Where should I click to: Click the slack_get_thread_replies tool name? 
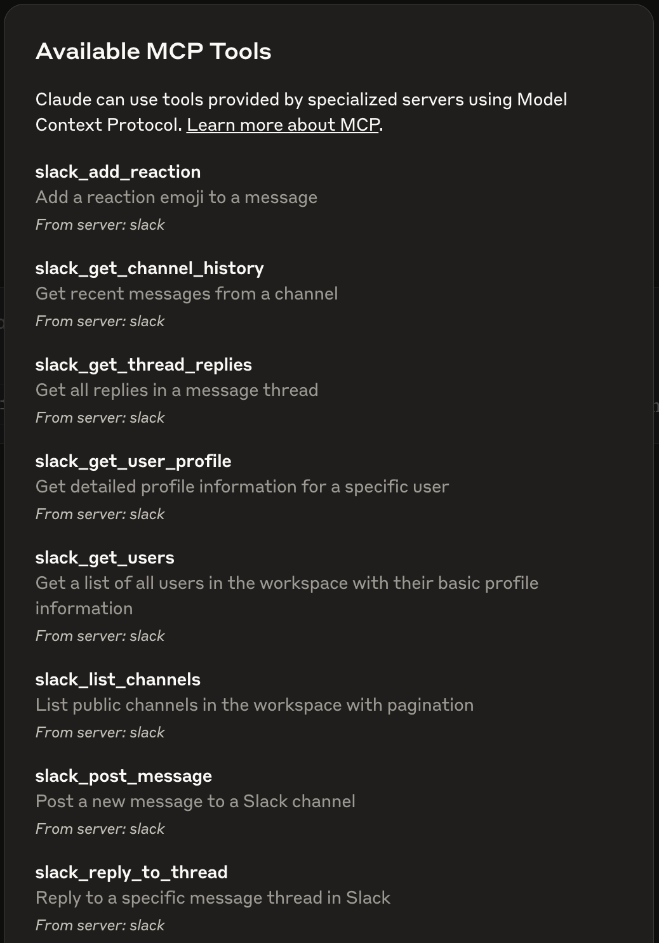143,365
